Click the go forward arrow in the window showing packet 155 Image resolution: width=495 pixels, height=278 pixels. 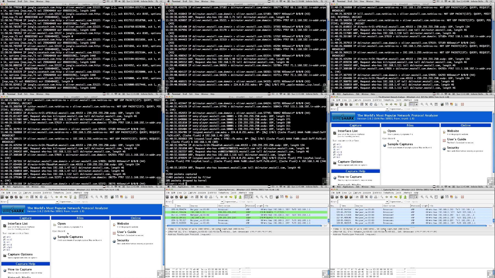(226, 197)
